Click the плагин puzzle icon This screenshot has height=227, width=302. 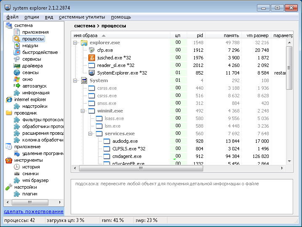17,194
